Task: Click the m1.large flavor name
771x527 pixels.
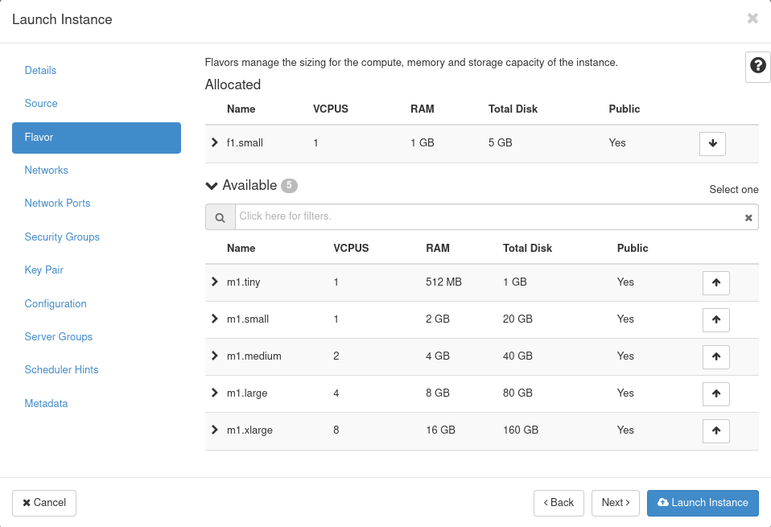Action: click(x=247, y=393)
